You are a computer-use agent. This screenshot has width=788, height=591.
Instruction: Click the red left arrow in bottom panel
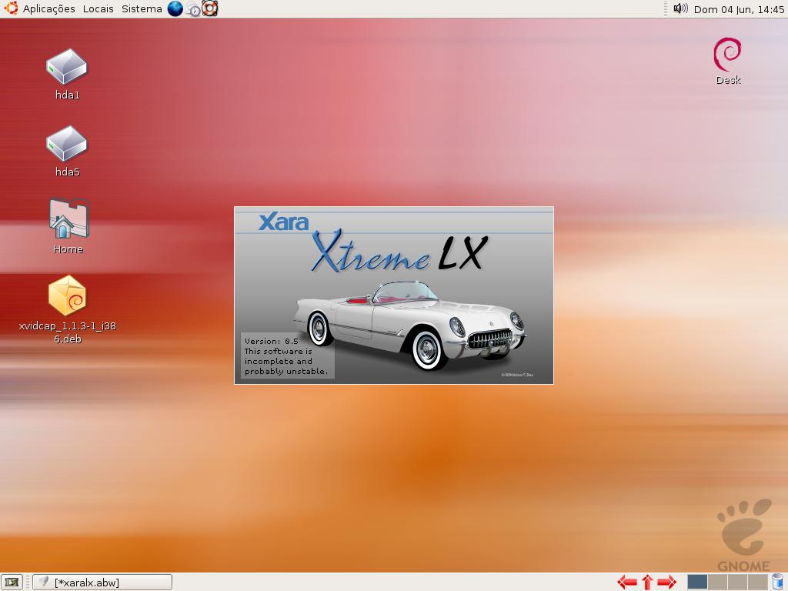coord(626,583)
